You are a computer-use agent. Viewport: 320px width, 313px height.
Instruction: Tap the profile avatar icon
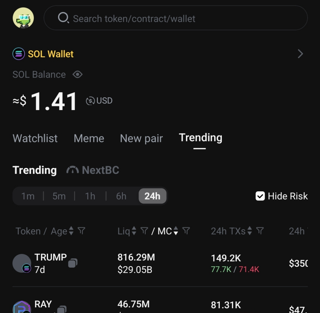pyautogui.click(x=23, y=18)
